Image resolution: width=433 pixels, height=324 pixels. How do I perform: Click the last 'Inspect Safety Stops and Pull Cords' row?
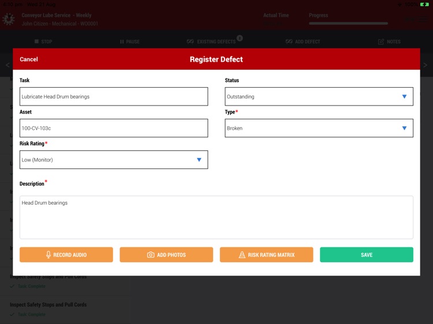click(x=65, y=309)
